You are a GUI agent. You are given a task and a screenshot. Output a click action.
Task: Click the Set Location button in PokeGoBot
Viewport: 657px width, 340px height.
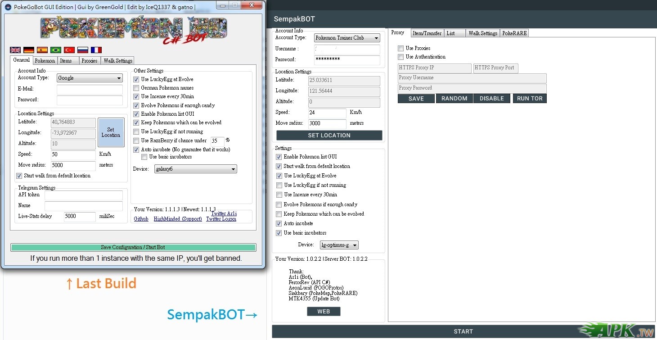click(x=111, y=132)
